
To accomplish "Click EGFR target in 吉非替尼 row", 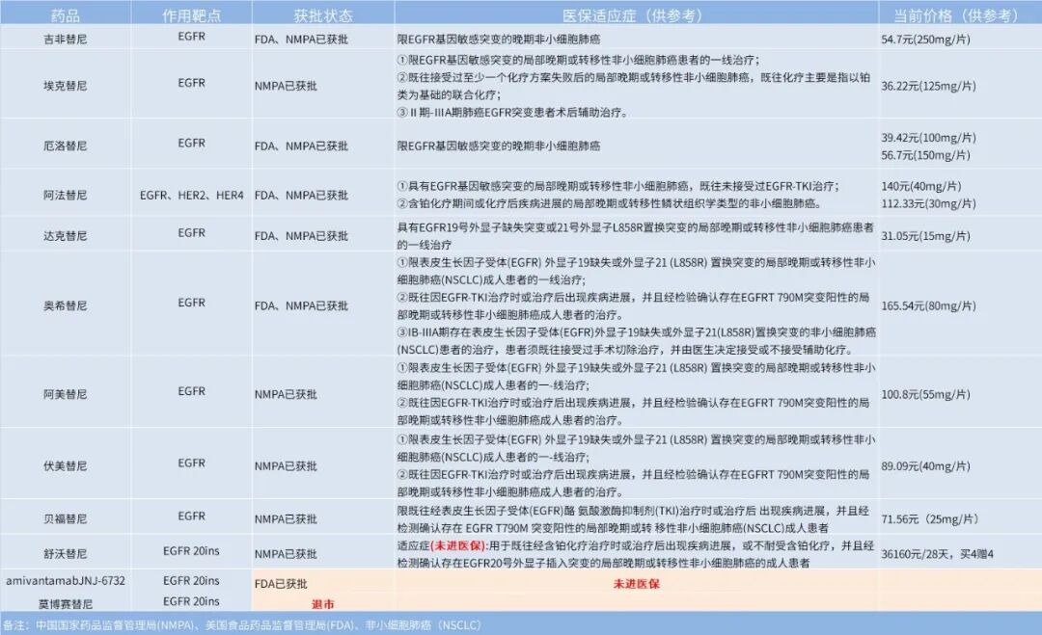I will (x=191, y=37).
